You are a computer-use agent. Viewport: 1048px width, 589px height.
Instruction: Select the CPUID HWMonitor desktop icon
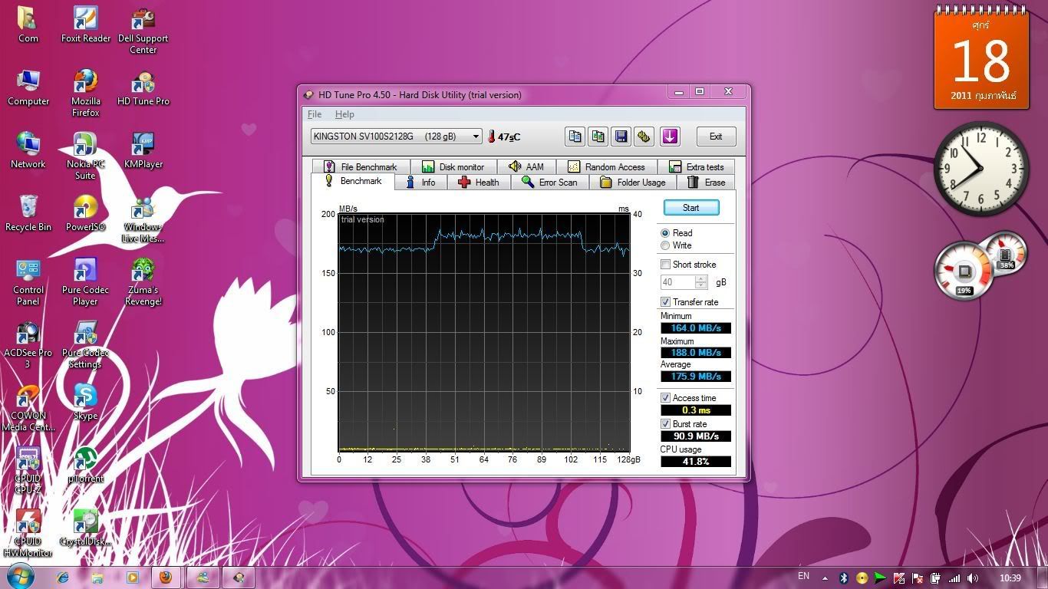[28, 534]
